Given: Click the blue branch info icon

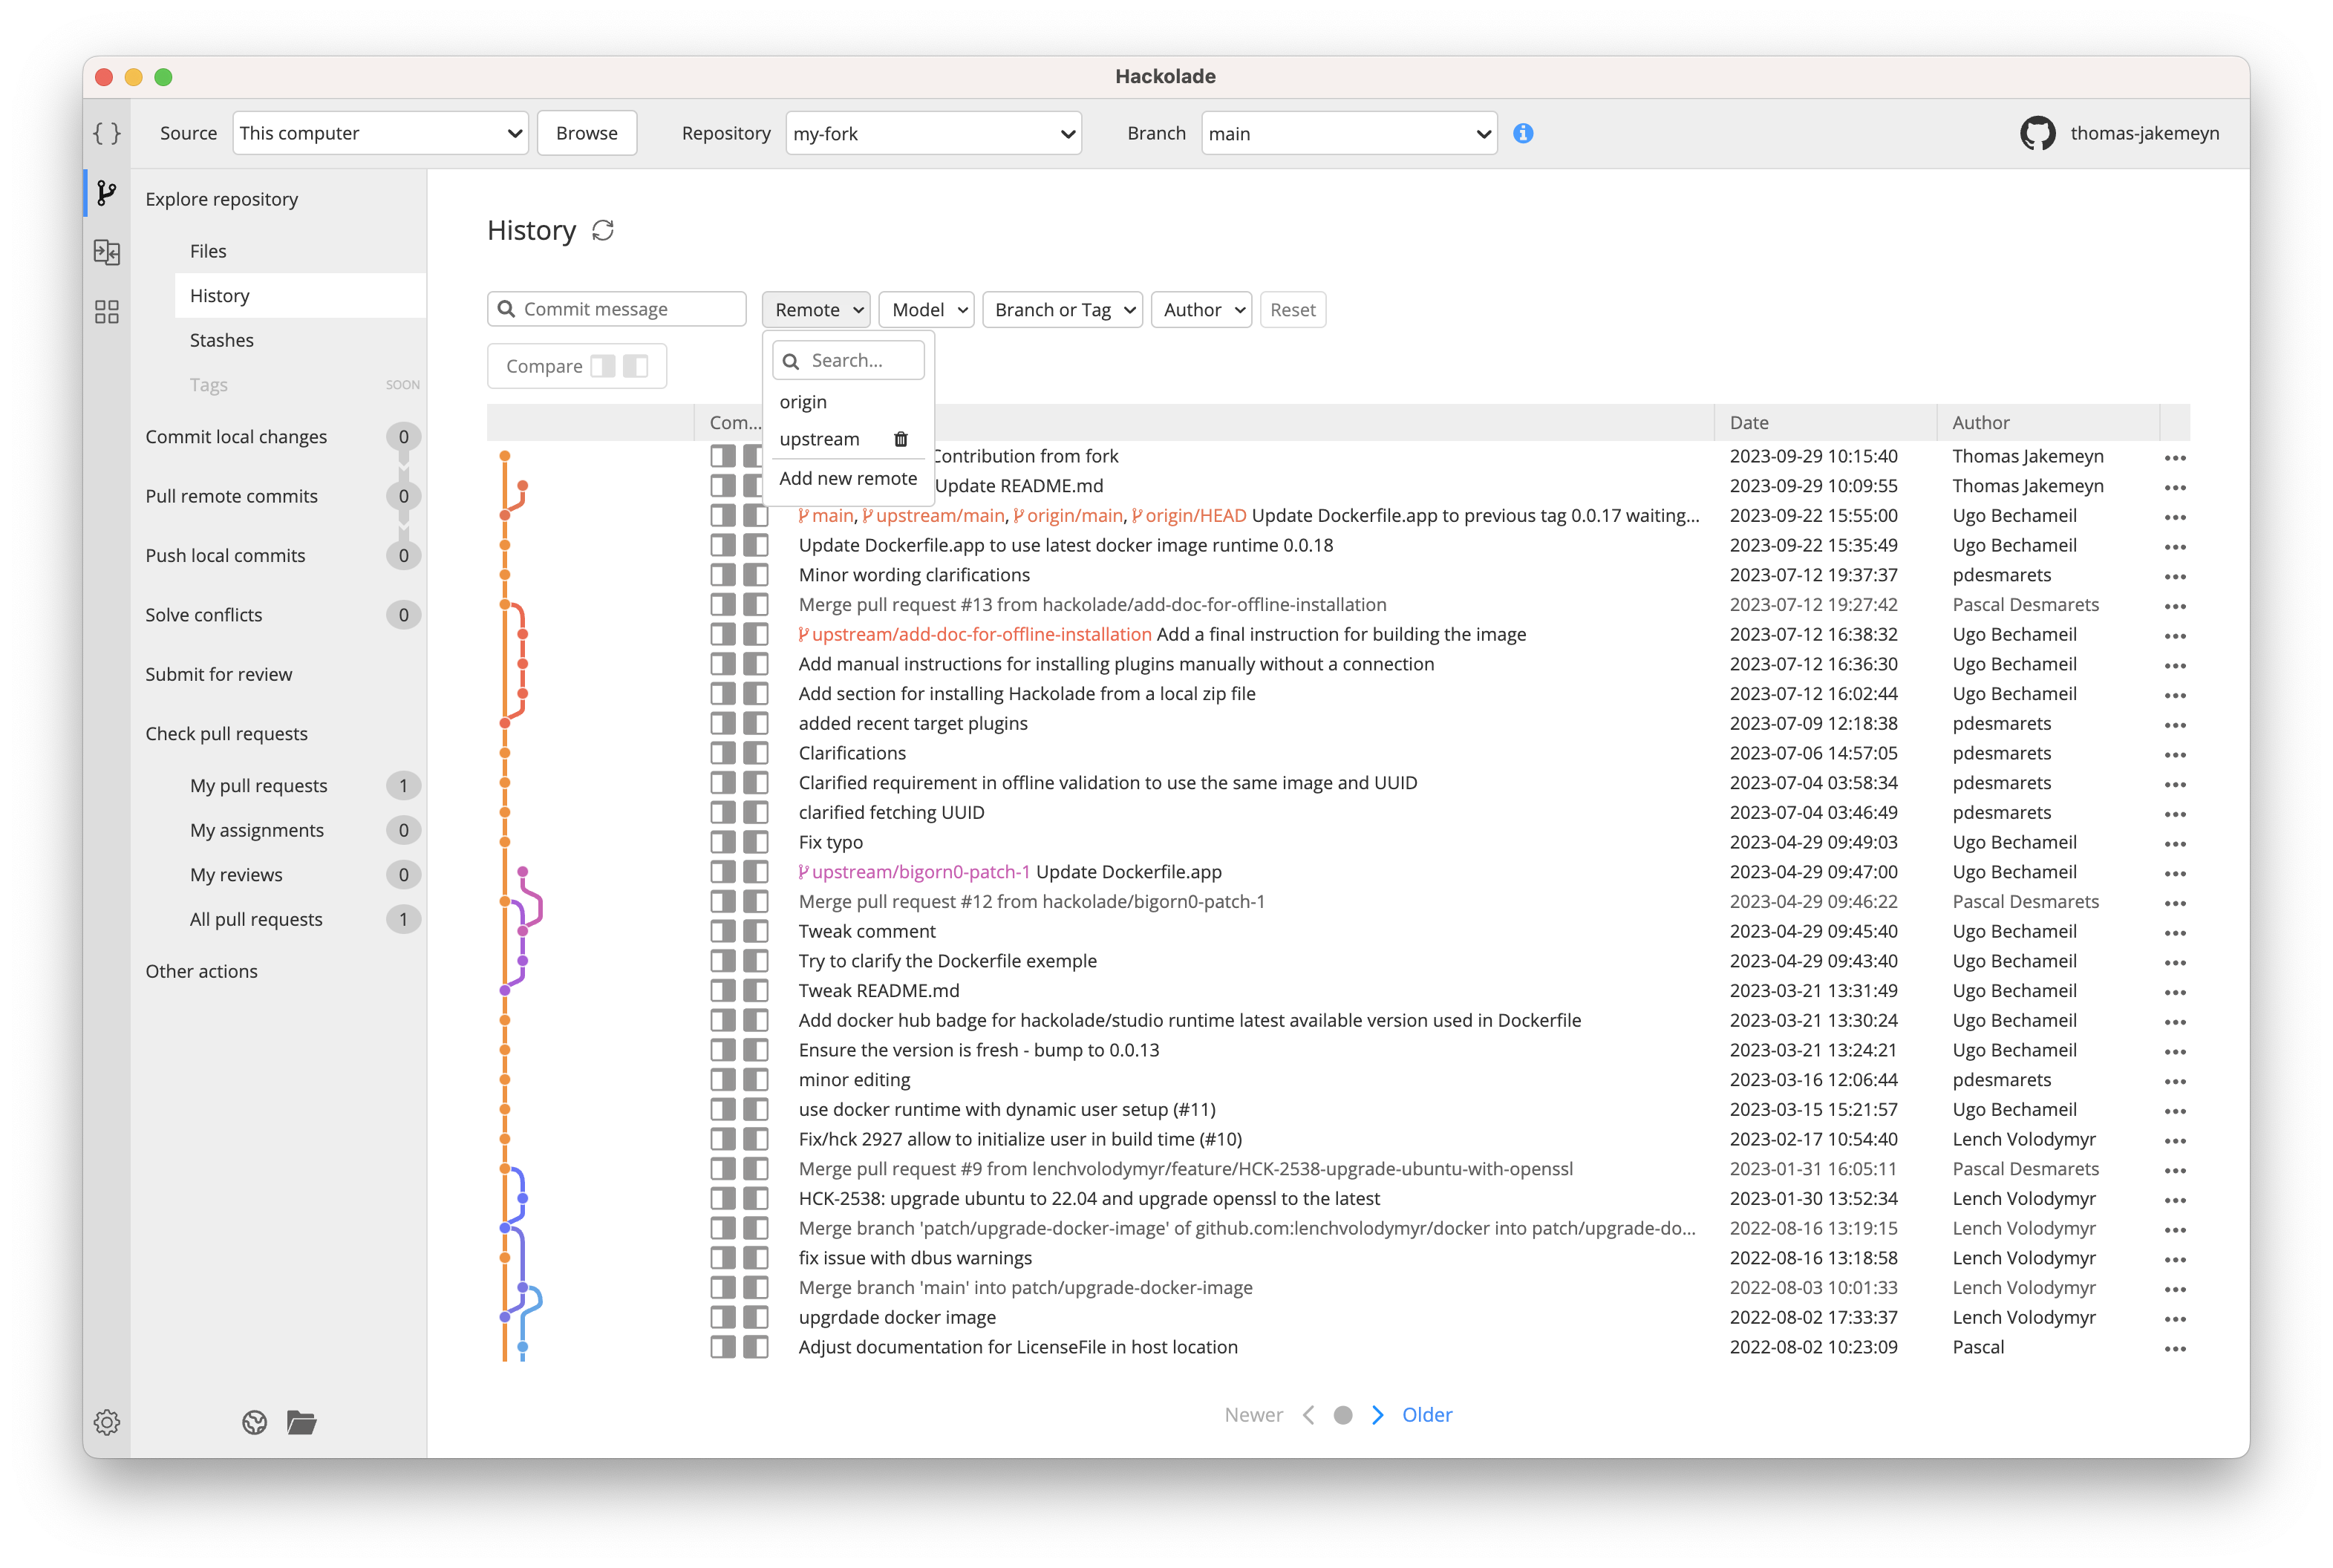Looking at the screenshot, I should point(1523,133).
